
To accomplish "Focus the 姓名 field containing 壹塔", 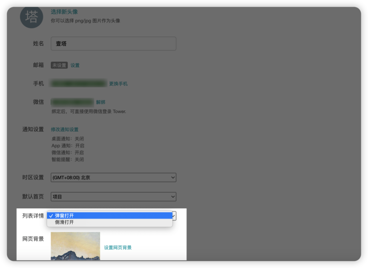I will [113, 43].
